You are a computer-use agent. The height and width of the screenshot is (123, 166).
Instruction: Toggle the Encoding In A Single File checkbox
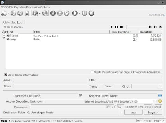click(x=132, y=72)
